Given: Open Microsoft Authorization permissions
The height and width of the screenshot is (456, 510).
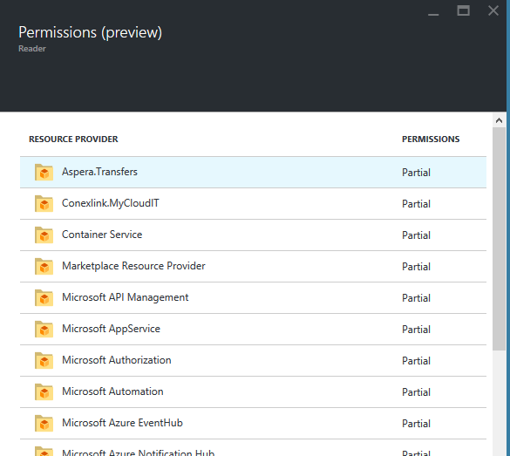Looking at the screenshot, I should coord(253,360).
